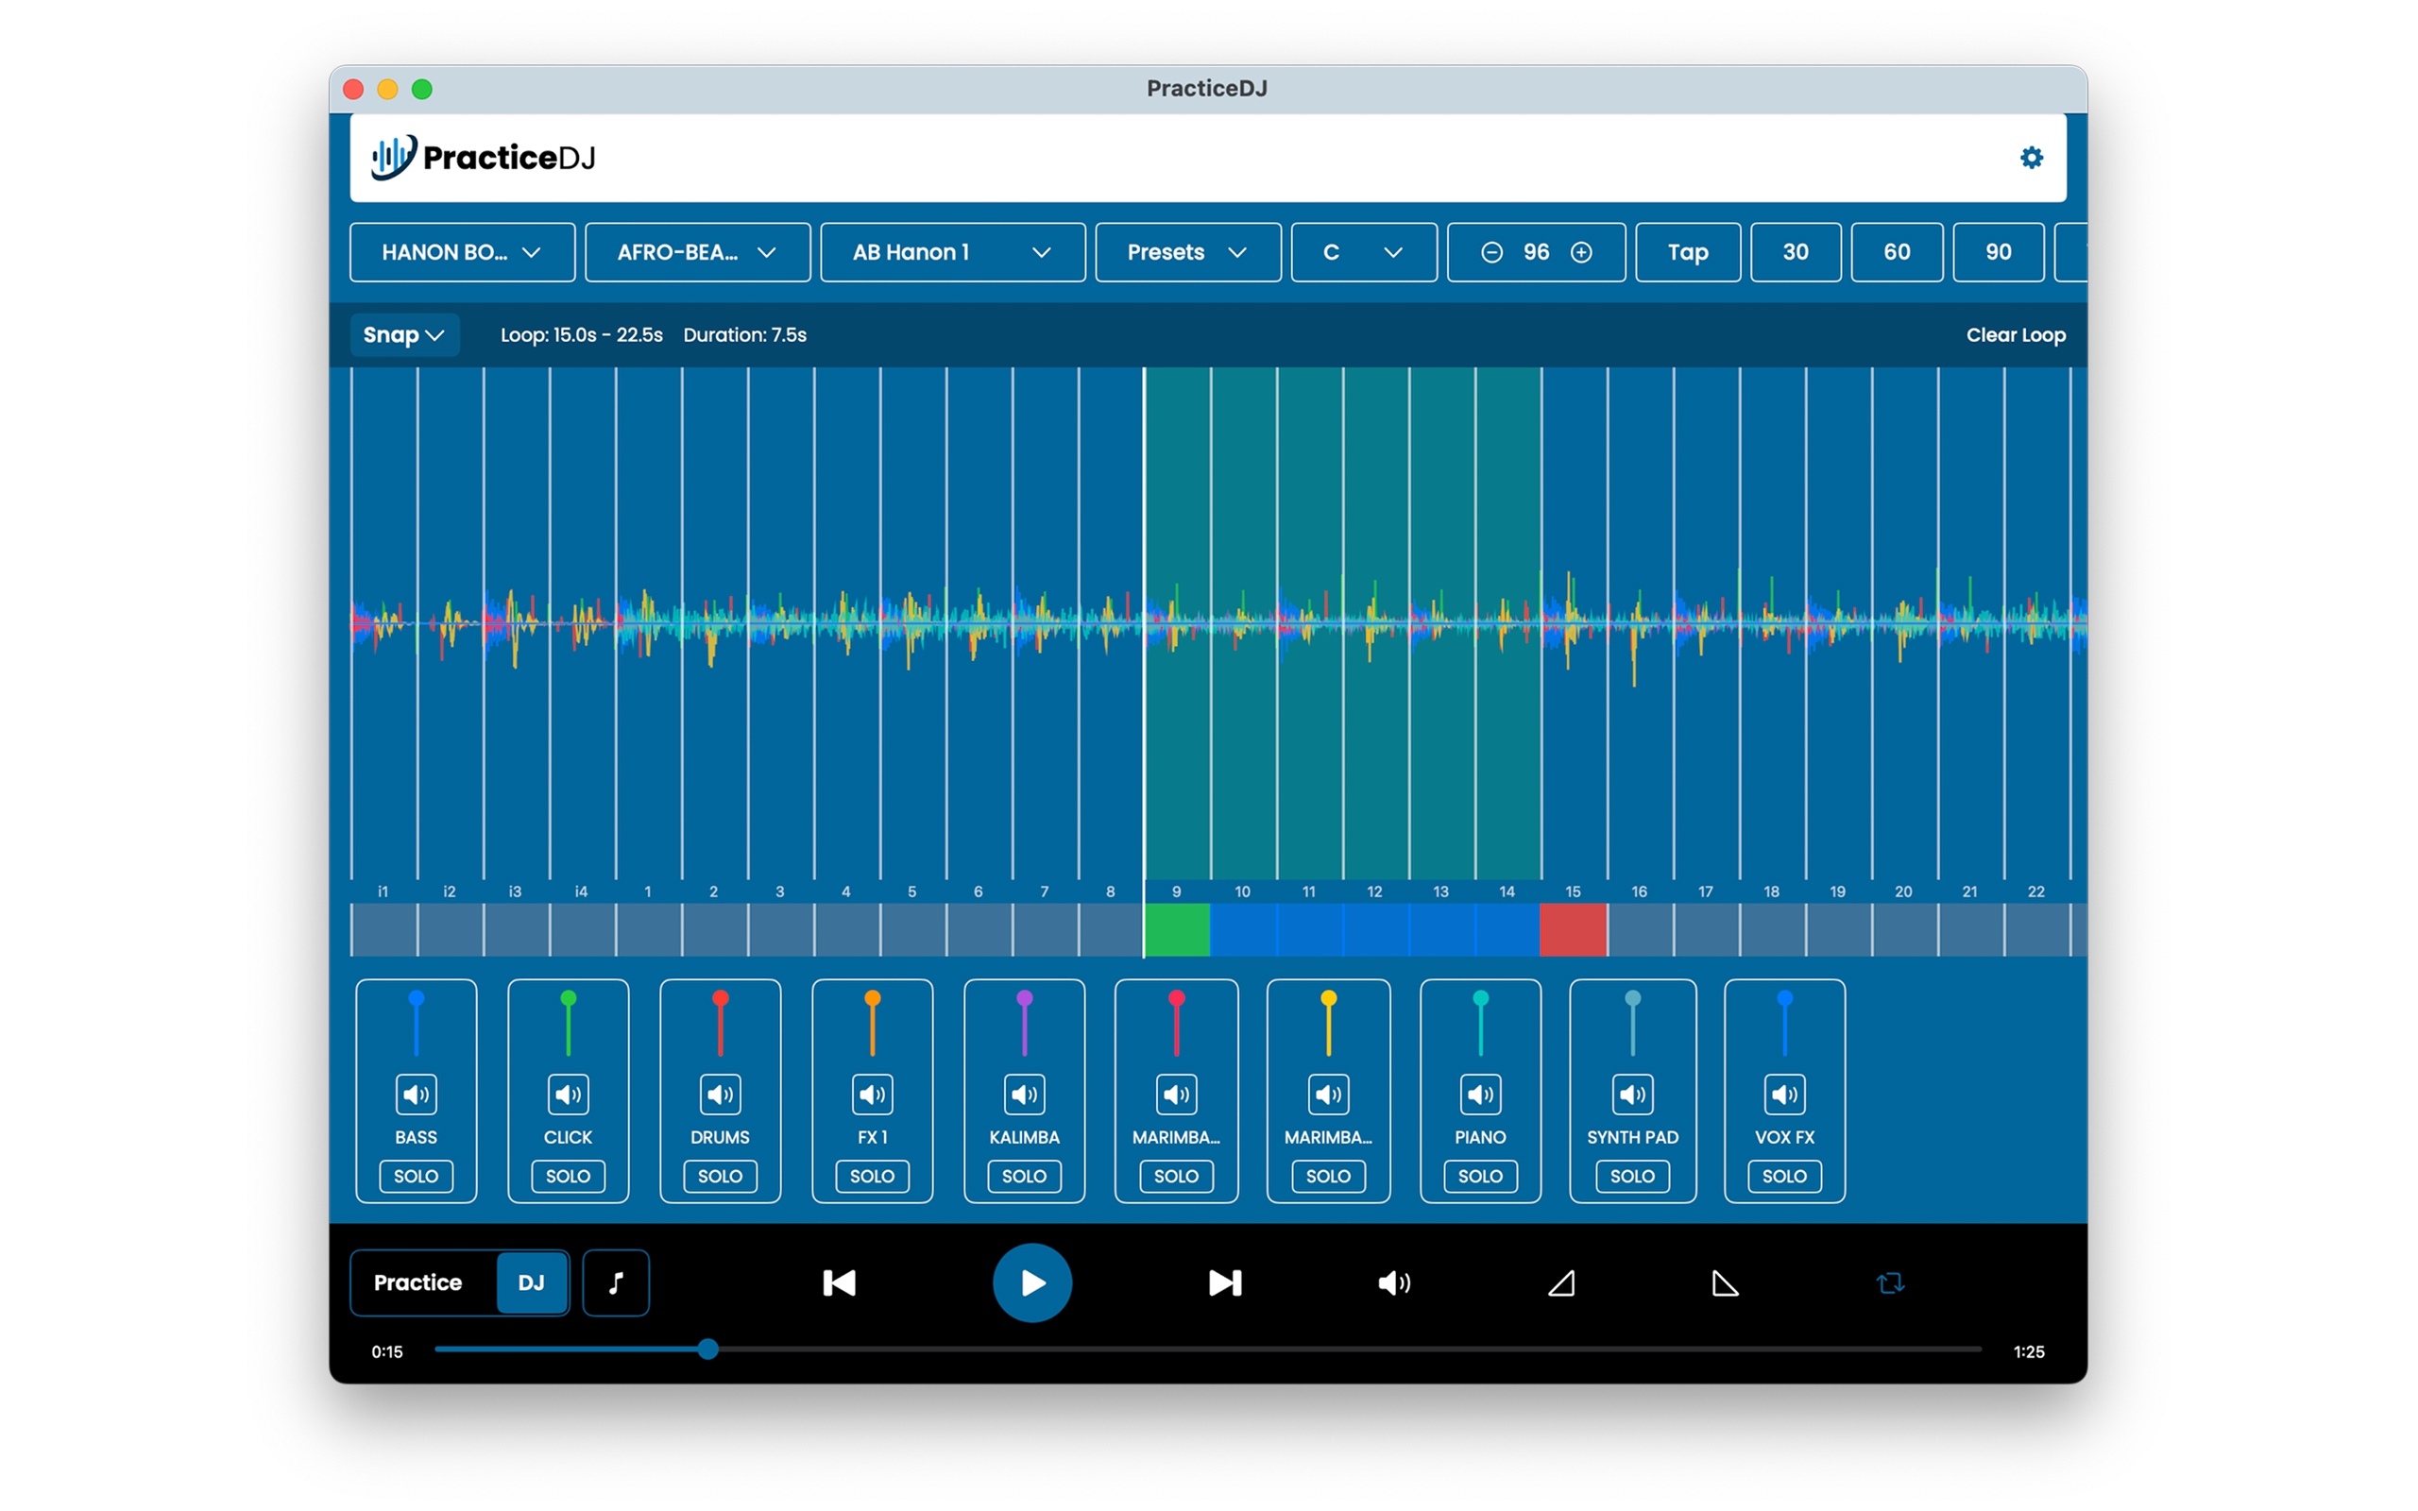Screen dimensions: 2418x1511
Task: Mute the SYNTH PAD track speaker icon
Action: point(1633,1095)
